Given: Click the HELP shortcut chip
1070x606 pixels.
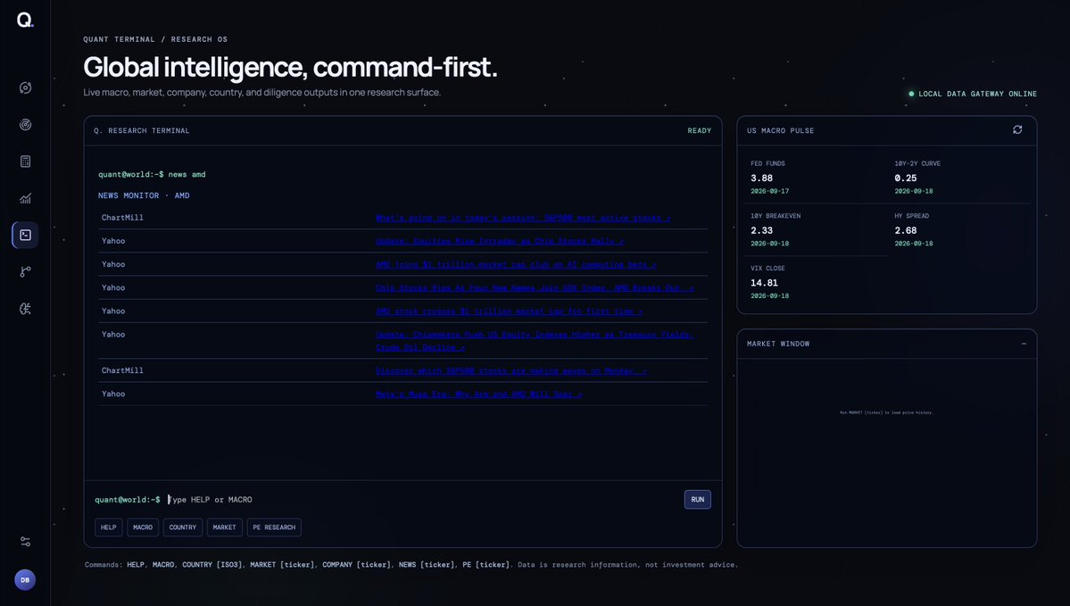Looking at the screenshot, I should click(x=109, y=527).
